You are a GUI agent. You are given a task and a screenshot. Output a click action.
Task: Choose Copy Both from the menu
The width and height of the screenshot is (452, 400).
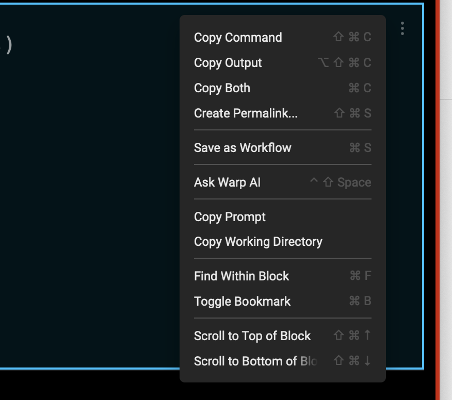coord(221,88)
